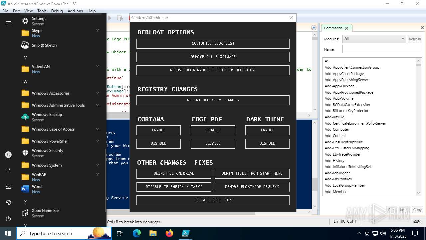This screenshot has height=240, width=426.
Task: Click Remove Bloatware Regkeys button
Action: (252, 187)
